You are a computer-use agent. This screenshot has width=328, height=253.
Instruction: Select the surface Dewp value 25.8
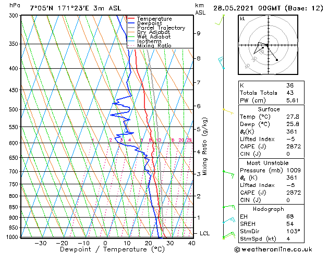coord(293,124)
